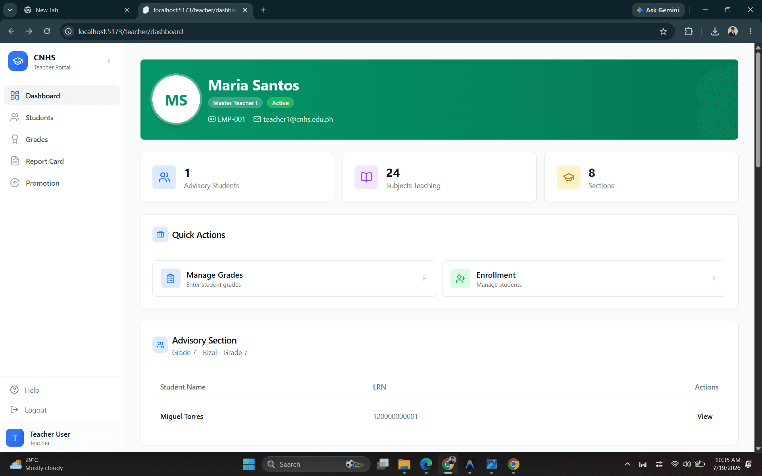Open the Promotion sidebar item
The width and height of the screenshot is (762, 476).
pos(62,183)
